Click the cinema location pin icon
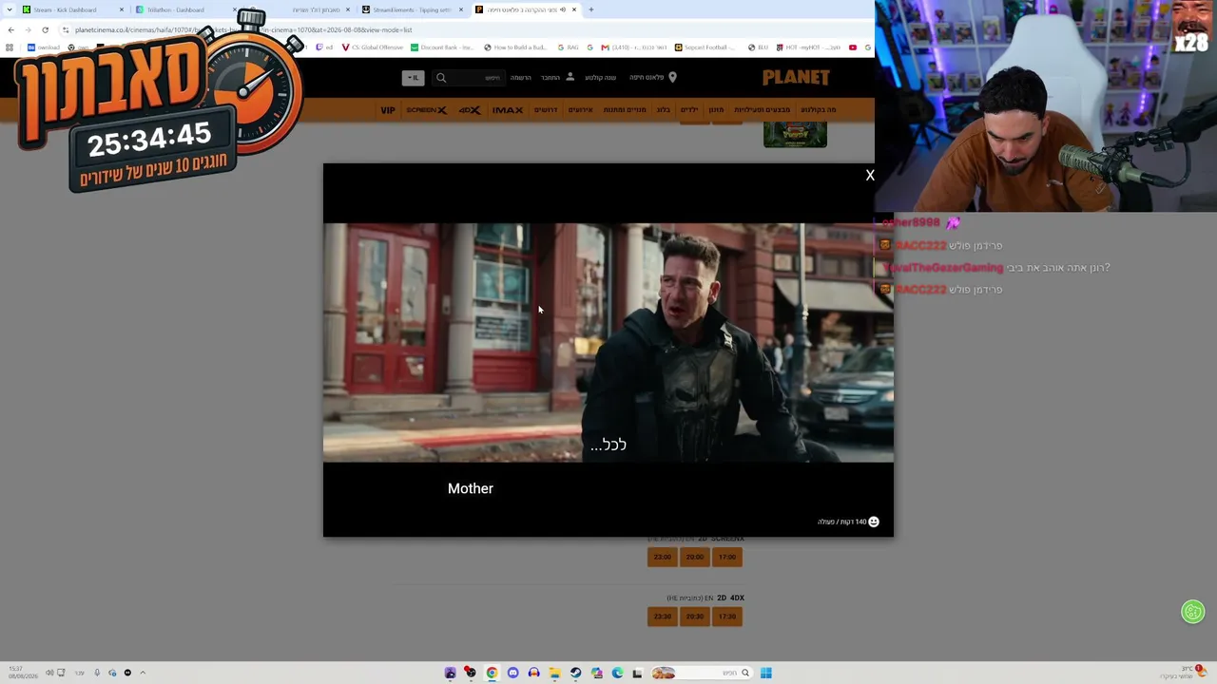Screen dimensions: 1217x684 tap(672, 77)
